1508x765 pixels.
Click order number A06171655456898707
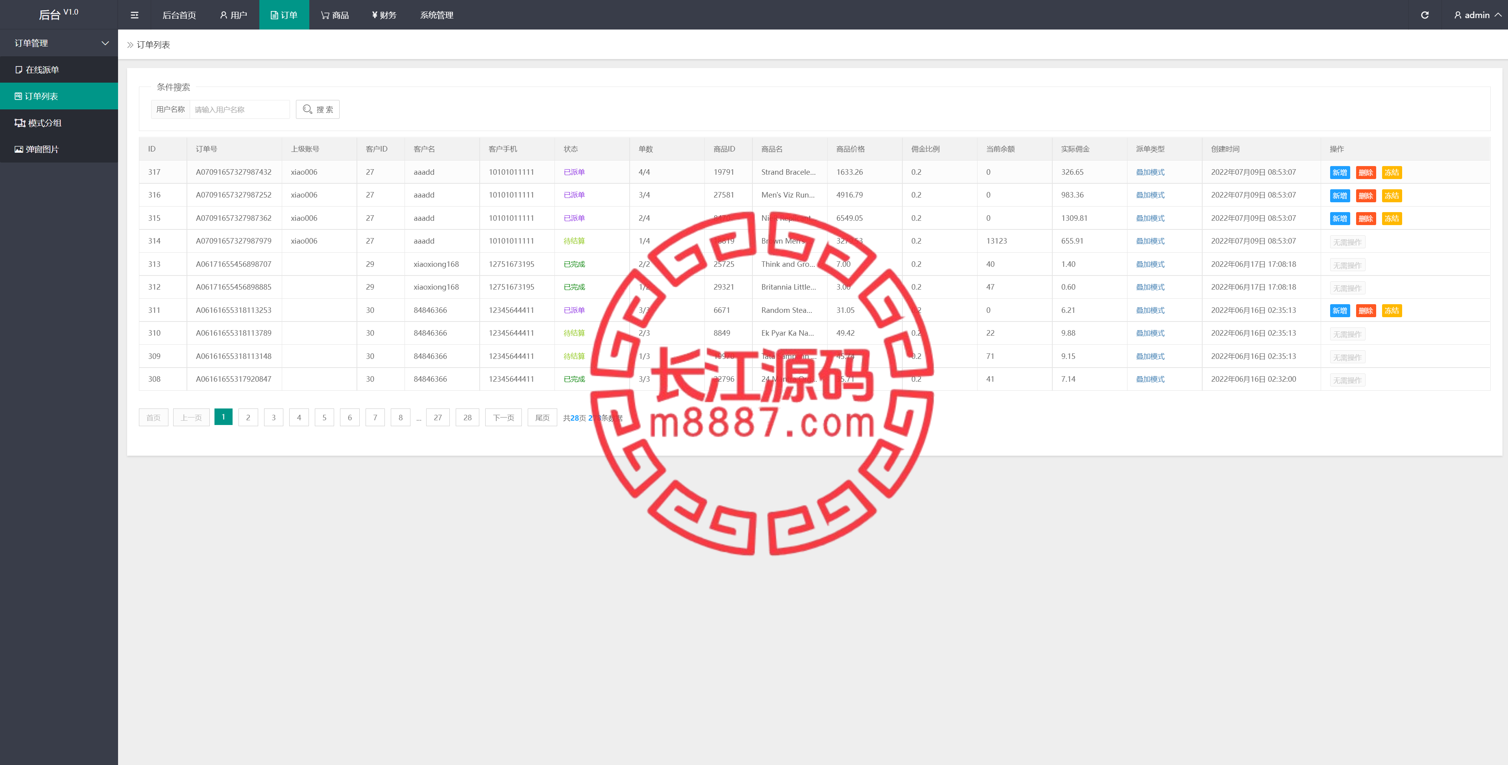234,264
